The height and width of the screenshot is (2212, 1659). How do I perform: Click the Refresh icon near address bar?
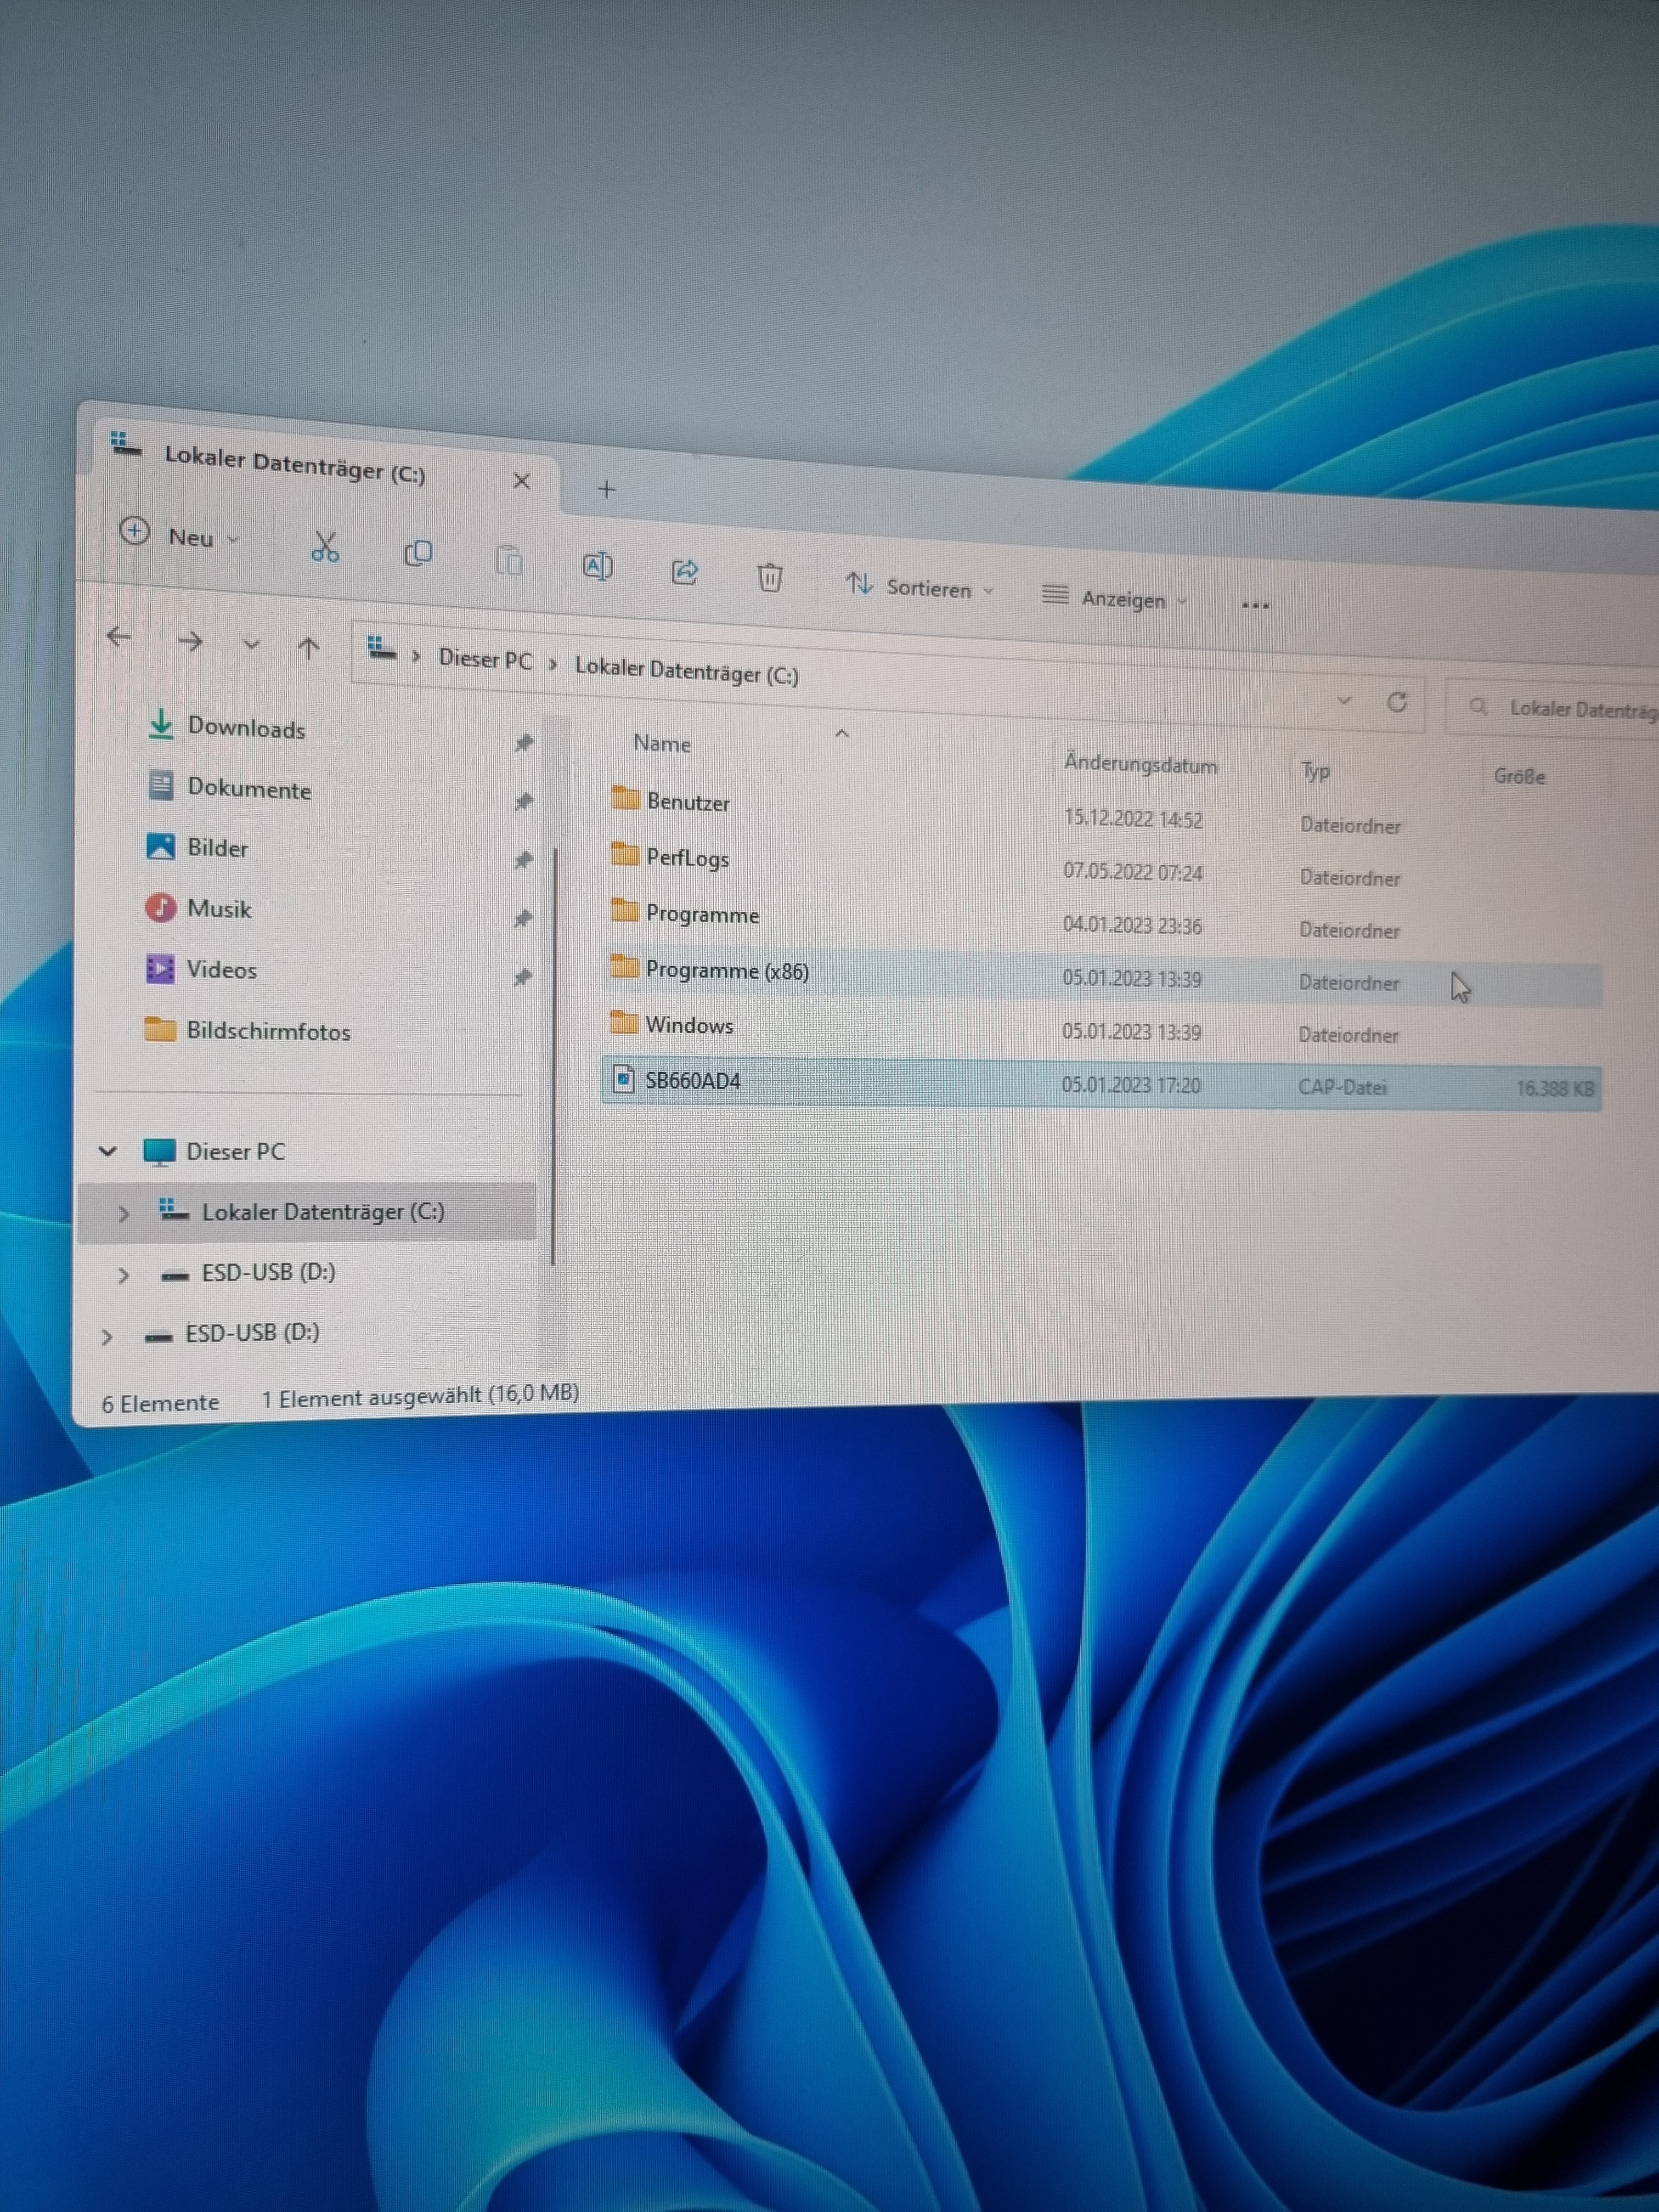point(1397,703)
